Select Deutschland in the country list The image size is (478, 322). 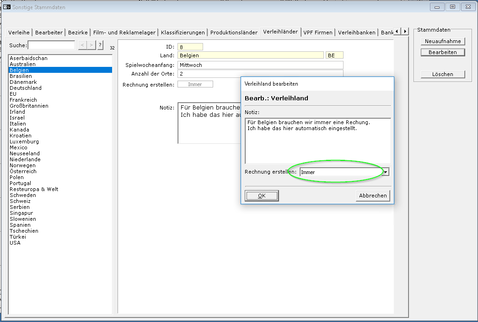[26, 88]
